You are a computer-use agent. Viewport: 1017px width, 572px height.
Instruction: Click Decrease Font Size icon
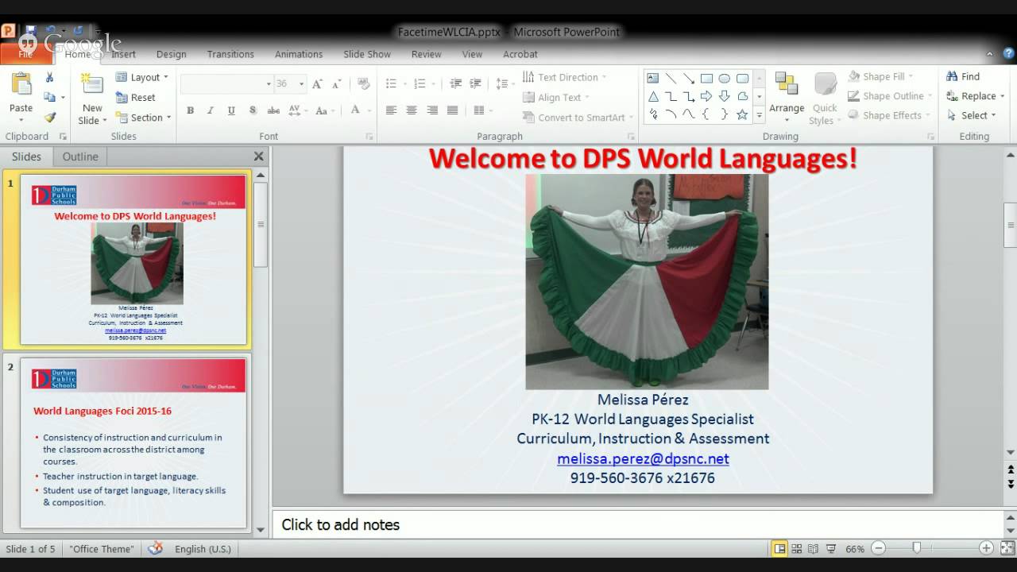click(x=336, y=83)
